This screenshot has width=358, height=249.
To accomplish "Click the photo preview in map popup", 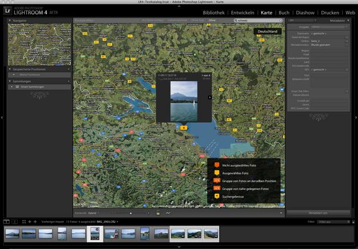I will (184, 102).
